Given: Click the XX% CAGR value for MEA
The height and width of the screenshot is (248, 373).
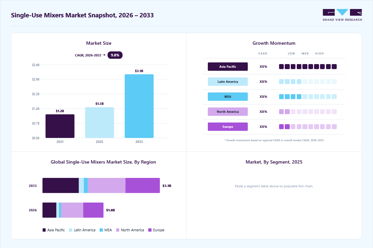Looking at the screenshot, I should 263,97.
